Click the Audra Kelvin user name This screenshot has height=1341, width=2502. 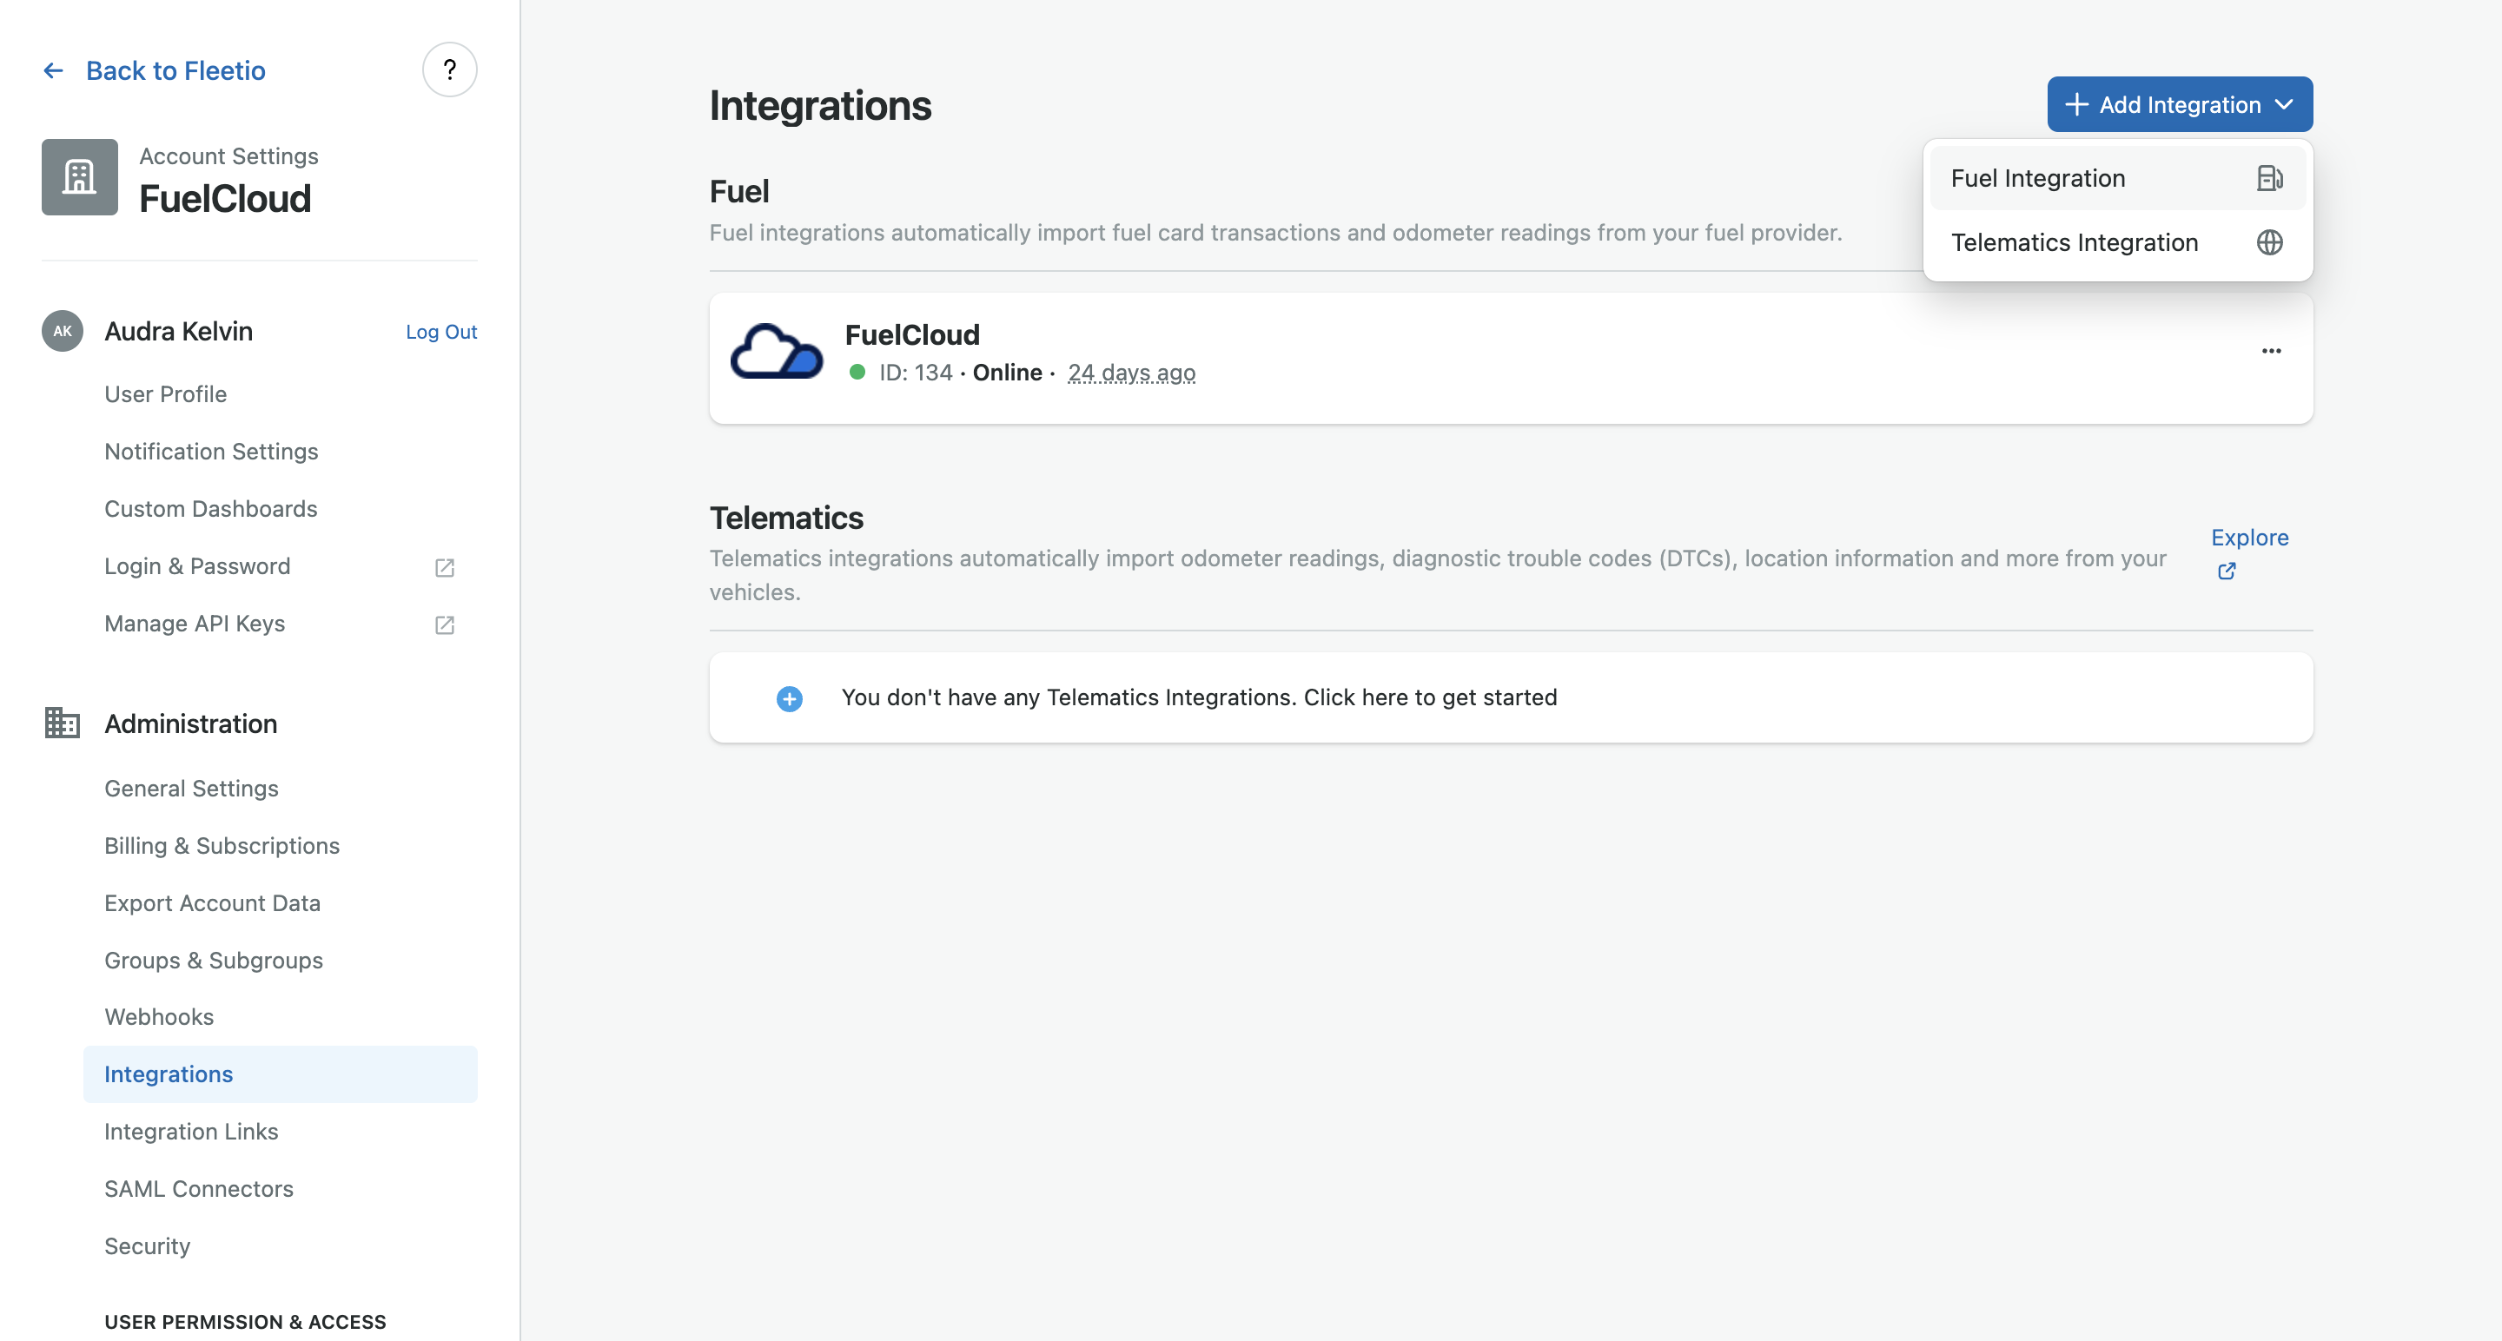(179, 331)
